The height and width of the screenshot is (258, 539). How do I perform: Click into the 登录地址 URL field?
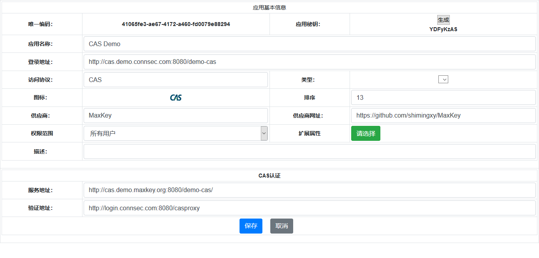point(309,62)
